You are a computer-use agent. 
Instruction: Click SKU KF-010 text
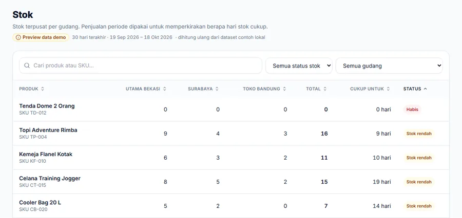pyautogui.click(x=33, y=161)
